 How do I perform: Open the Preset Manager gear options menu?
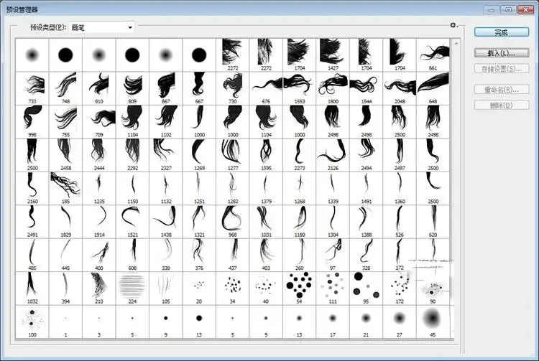453,25
